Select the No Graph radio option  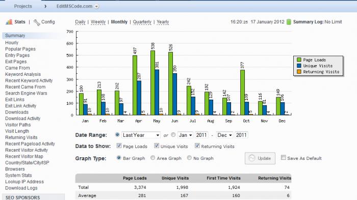189,158
